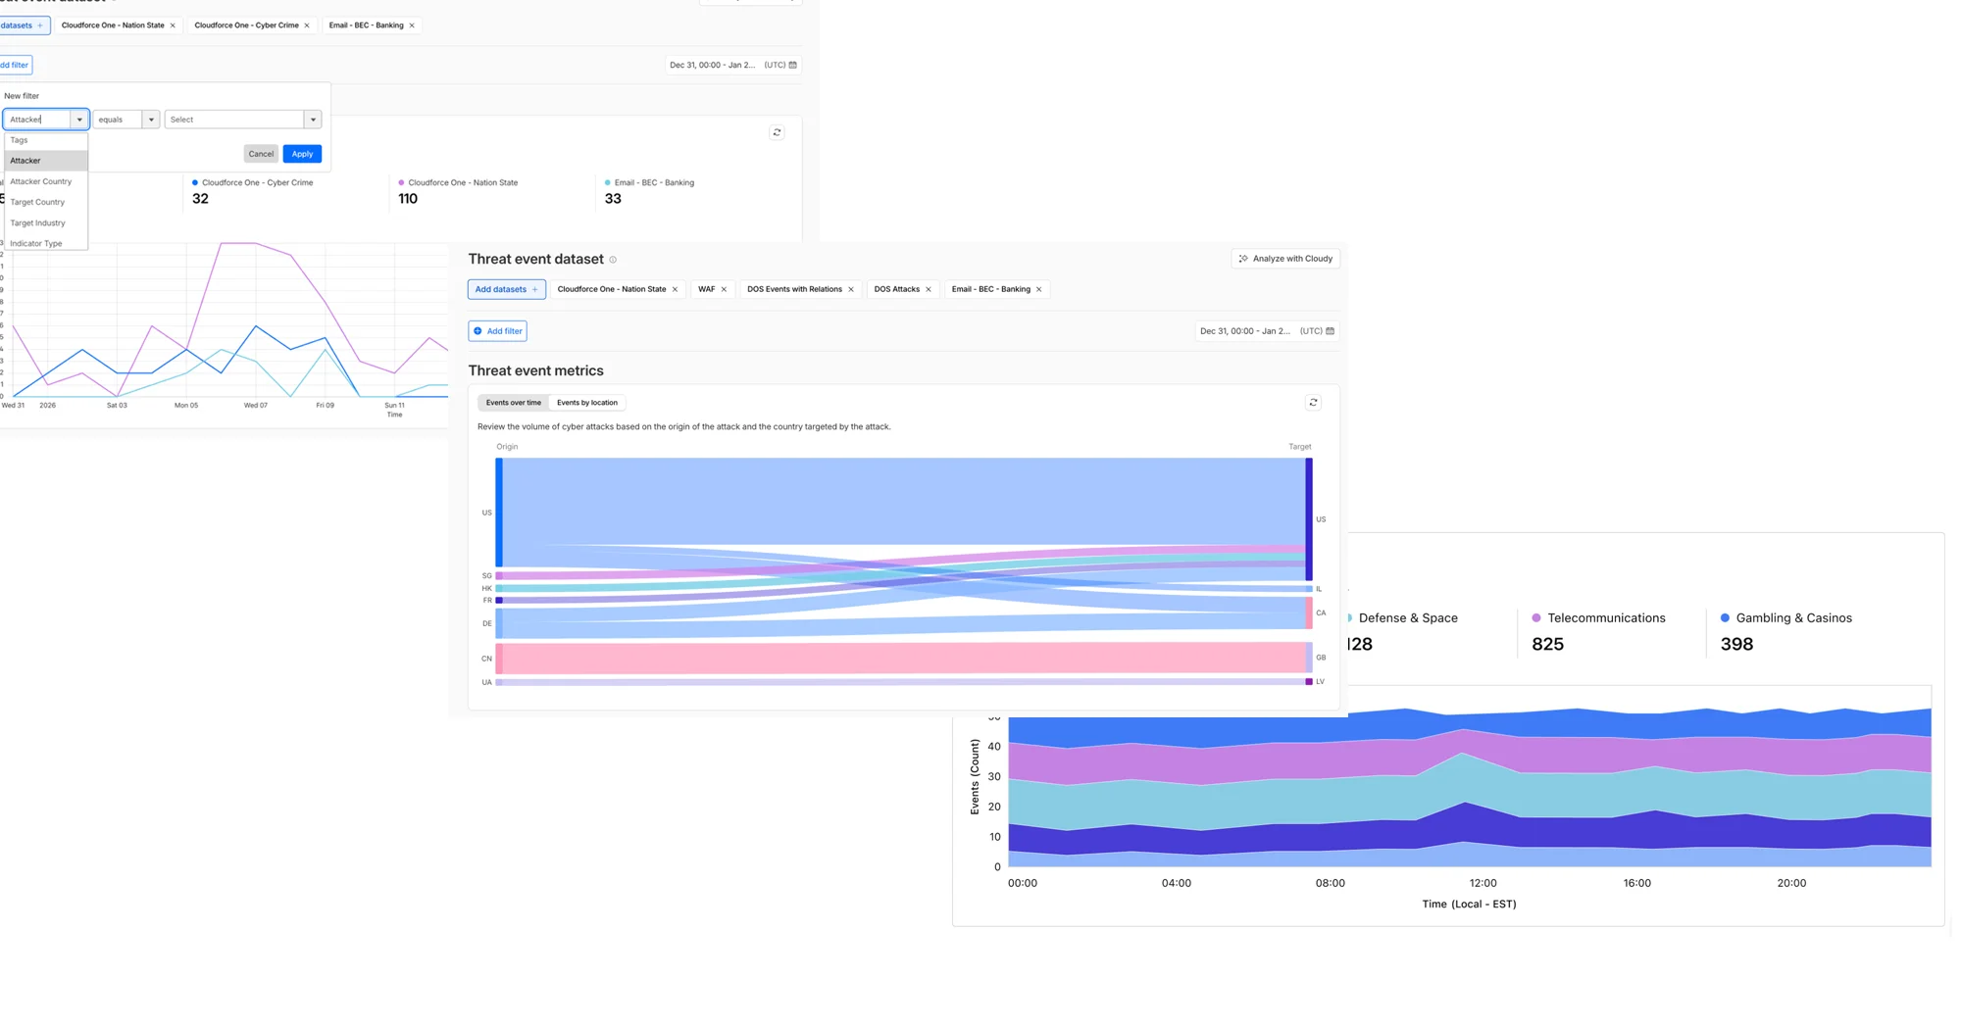Remove the WAF dataset chip
The image size is (1961, 1029).
[727, 289]
